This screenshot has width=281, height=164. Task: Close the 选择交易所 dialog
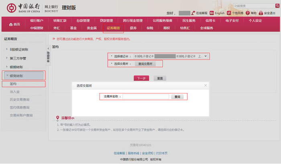(x=206, y=85)
